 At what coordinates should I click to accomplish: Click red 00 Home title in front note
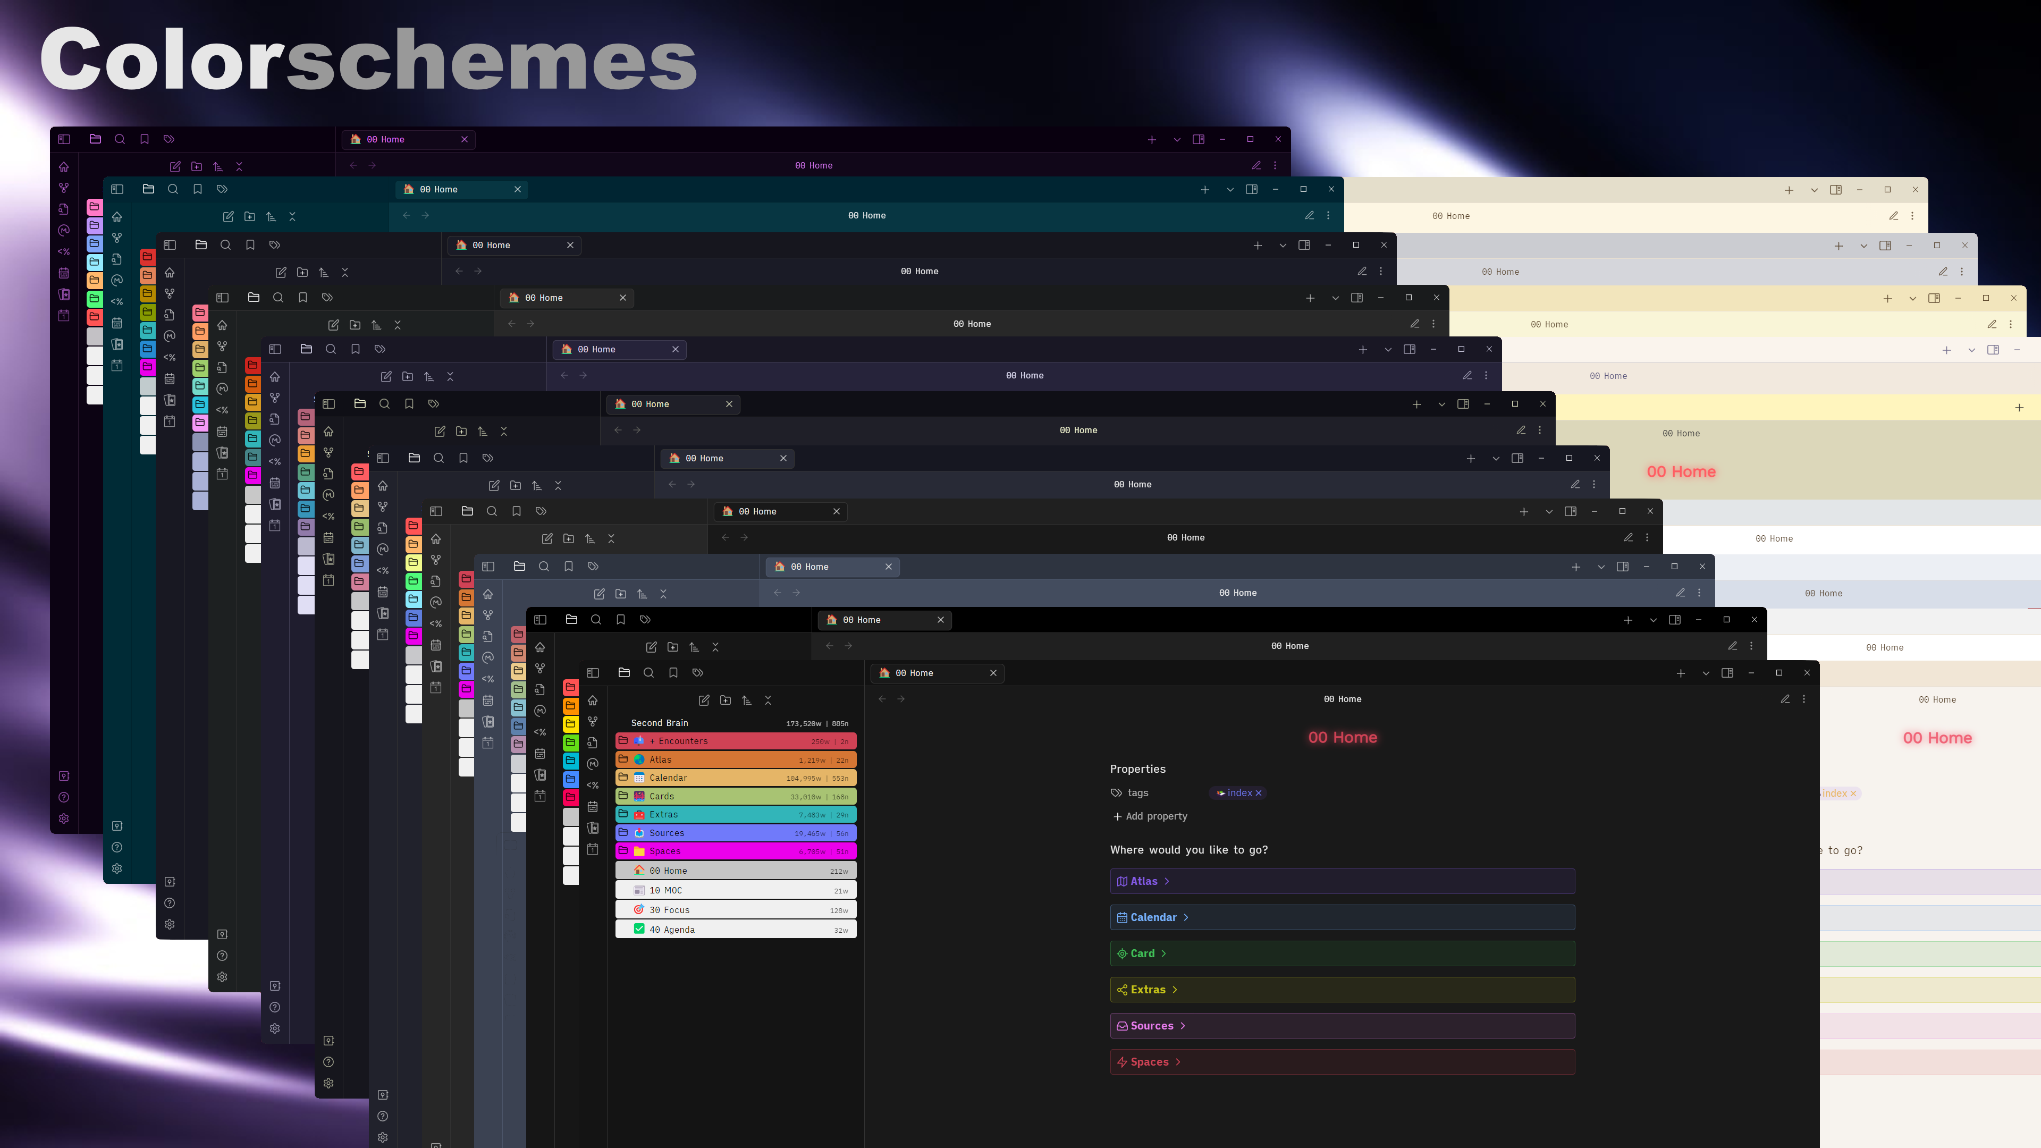1342,738
